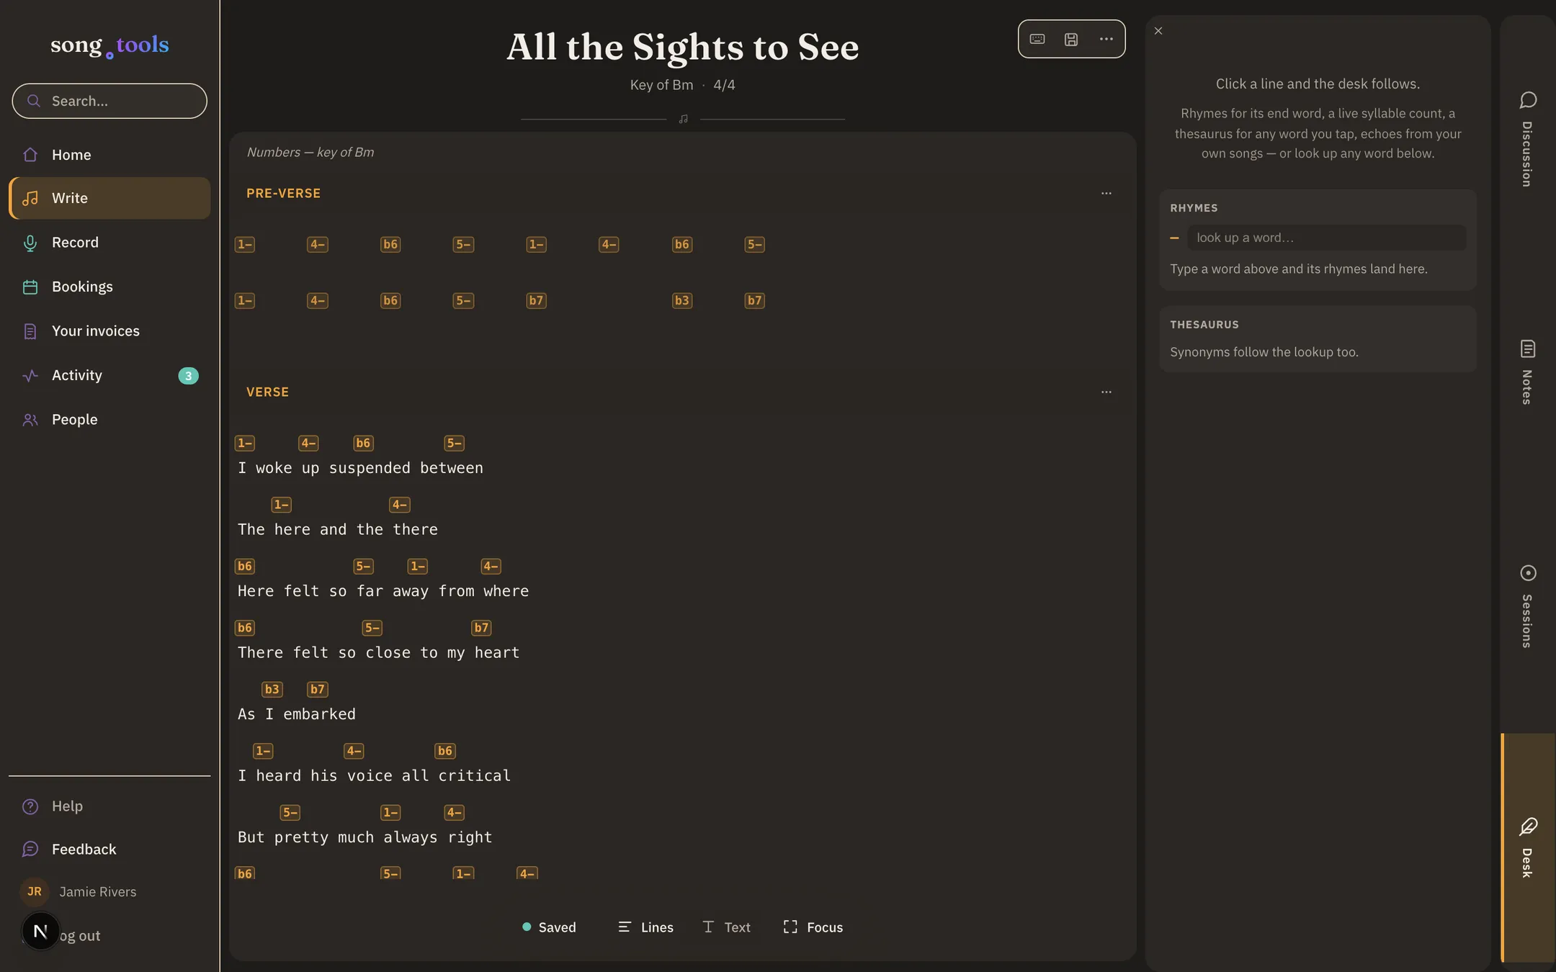1556x972 pixels.
Task: Focus the rhymes look up a word field
Action: (1326, 238)
